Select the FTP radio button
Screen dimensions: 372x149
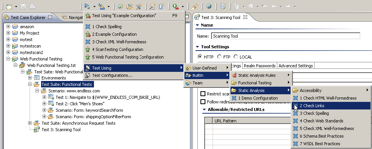[219, 57]
